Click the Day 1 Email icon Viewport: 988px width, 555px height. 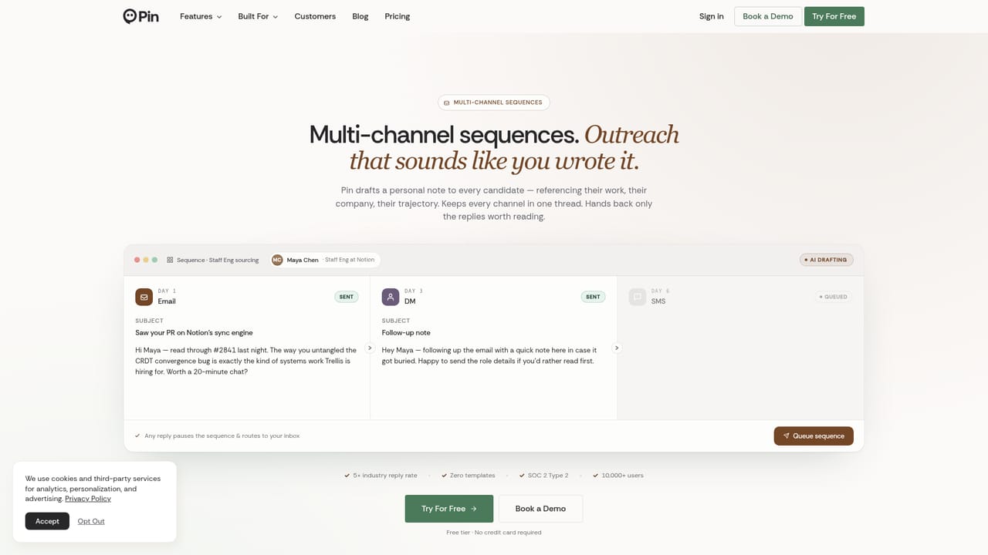point(144,297)
